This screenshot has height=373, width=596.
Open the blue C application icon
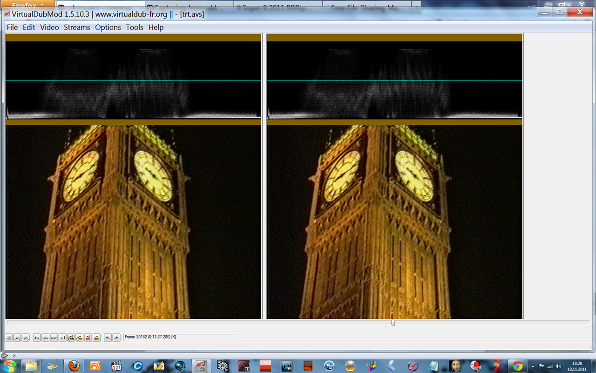tap(138, 366)
